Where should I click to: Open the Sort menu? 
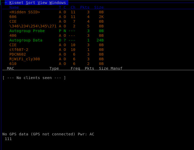click(30, 3)
